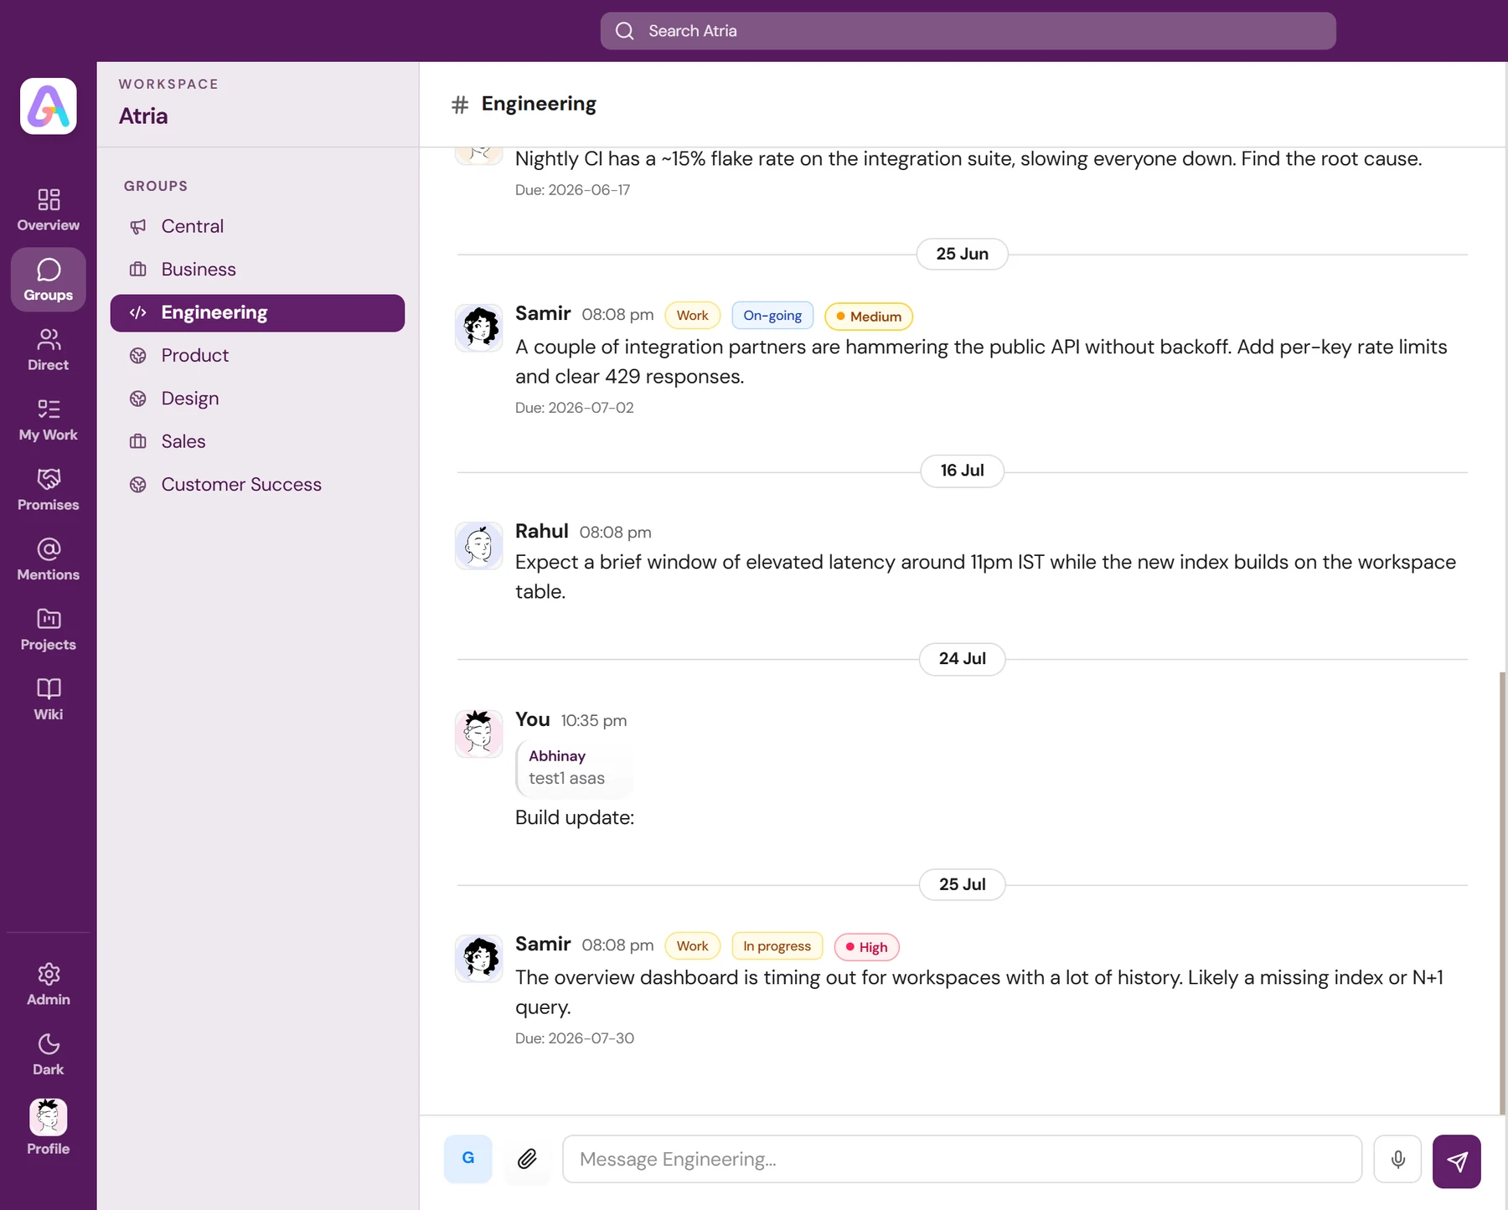Click 'Due: 2026-07-02' text
Image resolution: width=1508 pixels, height=1210 pixels.
pos(575,408)
